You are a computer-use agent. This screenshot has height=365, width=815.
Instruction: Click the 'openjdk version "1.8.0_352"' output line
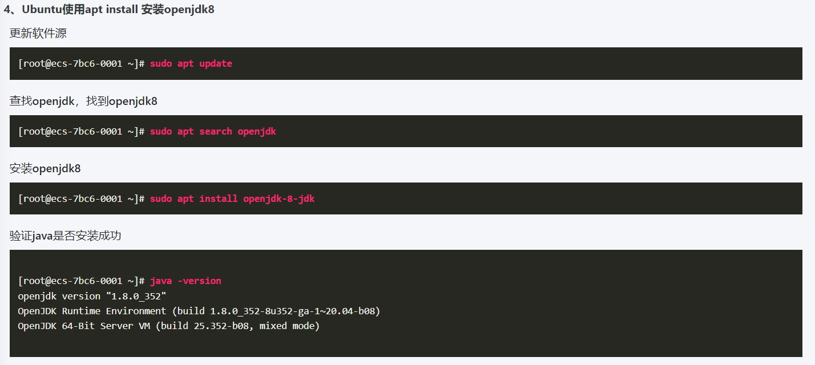92,295
